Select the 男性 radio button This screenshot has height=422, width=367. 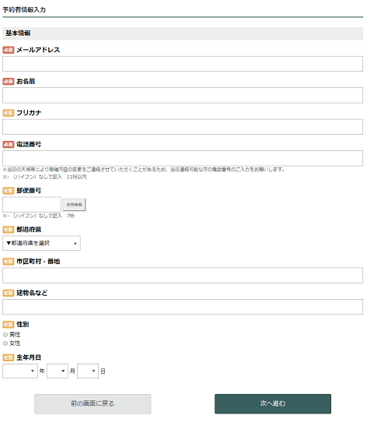(x=5, y=335)
